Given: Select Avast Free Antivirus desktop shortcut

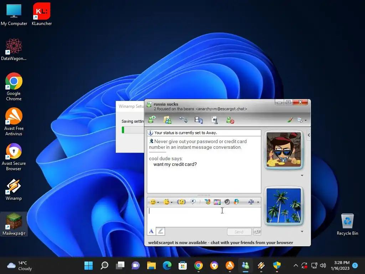Looking at the screenshot, I should tap(14, 122).
